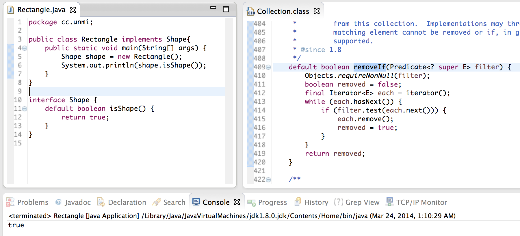Image resolution: width=520 pixels, height=236 pixels.
Task: Show the Progress view tab
Action: [272, 202]
